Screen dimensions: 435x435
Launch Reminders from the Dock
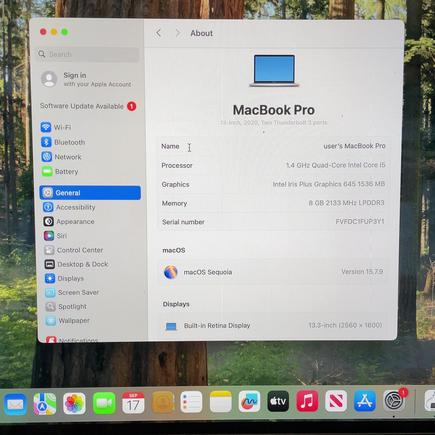[191, 402]
